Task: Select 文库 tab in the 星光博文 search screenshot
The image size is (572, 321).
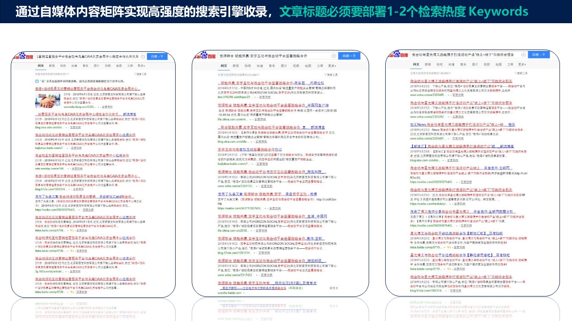Action: 510,65
